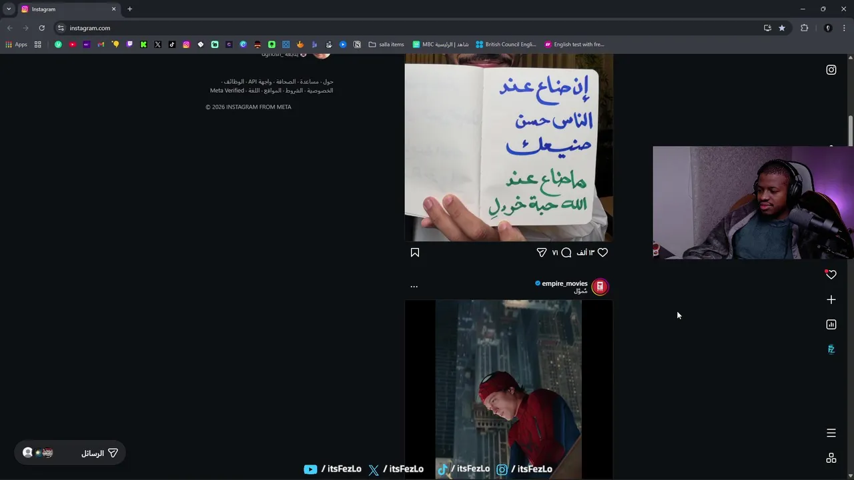
Task: Open footer link الصحافة
Action: point(286,82)
